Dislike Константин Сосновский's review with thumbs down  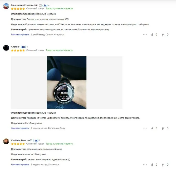163,35
